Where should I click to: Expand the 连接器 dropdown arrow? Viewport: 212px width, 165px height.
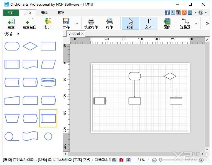[196, 23]
